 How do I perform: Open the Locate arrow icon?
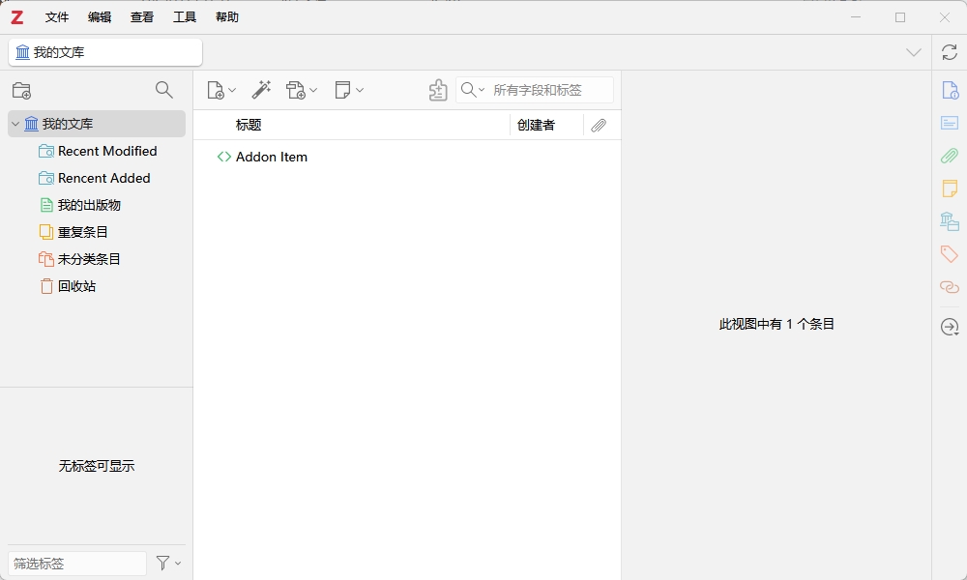click(949, 328)
